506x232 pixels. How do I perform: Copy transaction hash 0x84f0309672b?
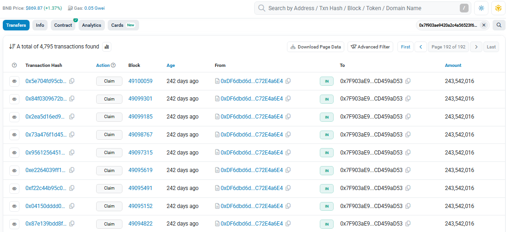click(x=72, y=99)
